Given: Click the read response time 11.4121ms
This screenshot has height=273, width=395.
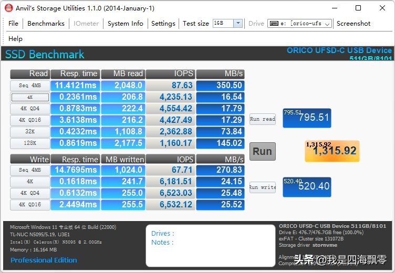Looking at the screenshot, I should click(x=75, y=86).
